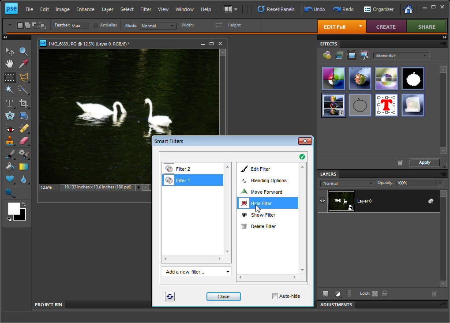Click the Close button in Smart Filters

tap(224, 296)
